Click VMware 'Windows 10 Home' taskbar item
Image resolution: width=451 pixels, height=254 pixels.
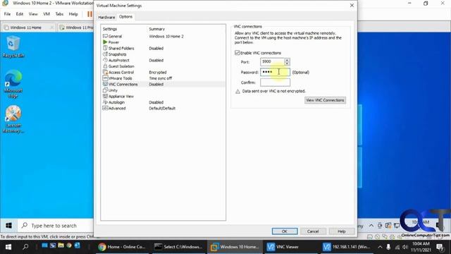(x=235, y=247)
